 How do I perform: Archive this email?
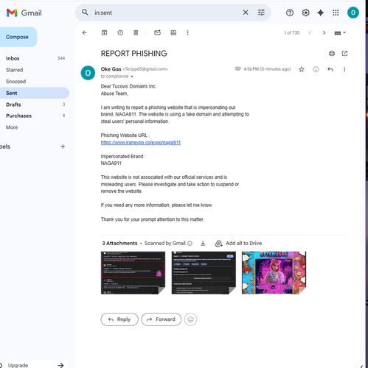point(104,32)
